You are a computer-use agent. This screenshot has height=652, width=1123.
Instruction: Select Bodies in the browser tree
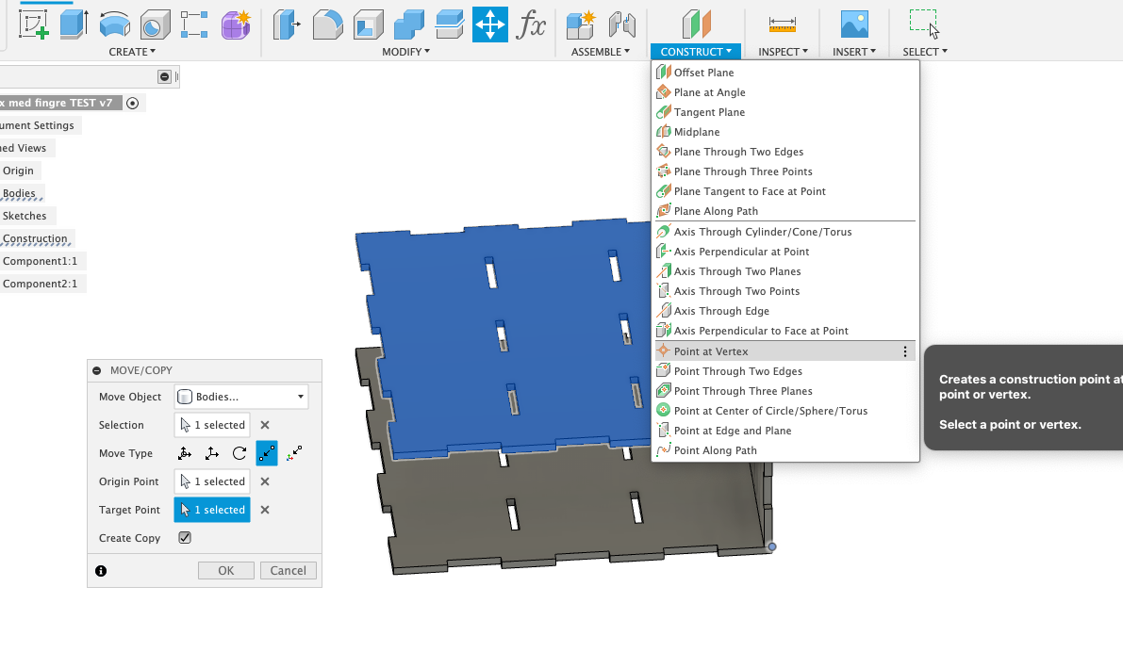pyautogui.click(x=19, y=192)
